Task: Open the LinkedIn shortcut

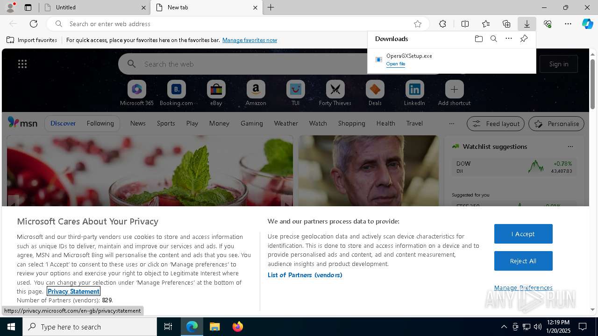Action: (414, 93)
